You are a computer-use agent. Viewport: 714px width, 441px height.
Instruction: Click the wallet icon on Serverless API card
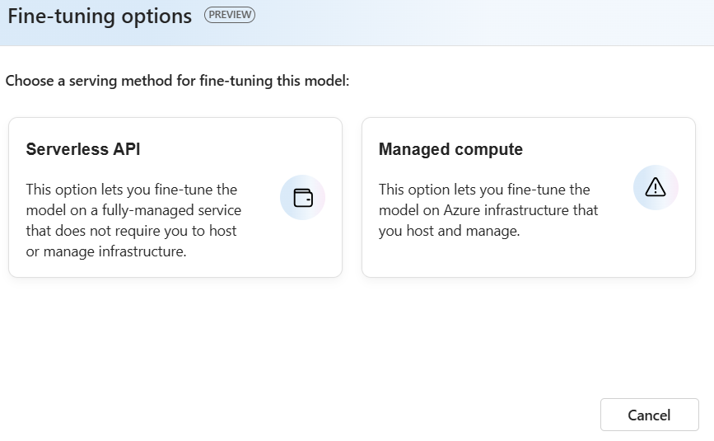(303, 198)
